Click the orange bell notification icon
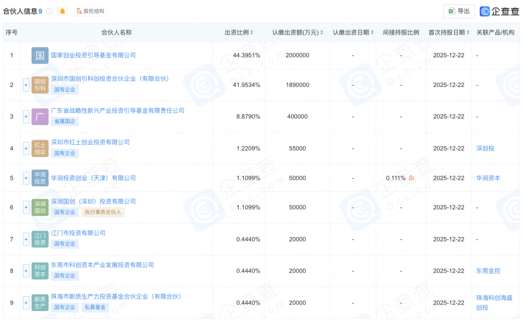The width and height of the screenshot is (525, 325). (x=62, y=11)
